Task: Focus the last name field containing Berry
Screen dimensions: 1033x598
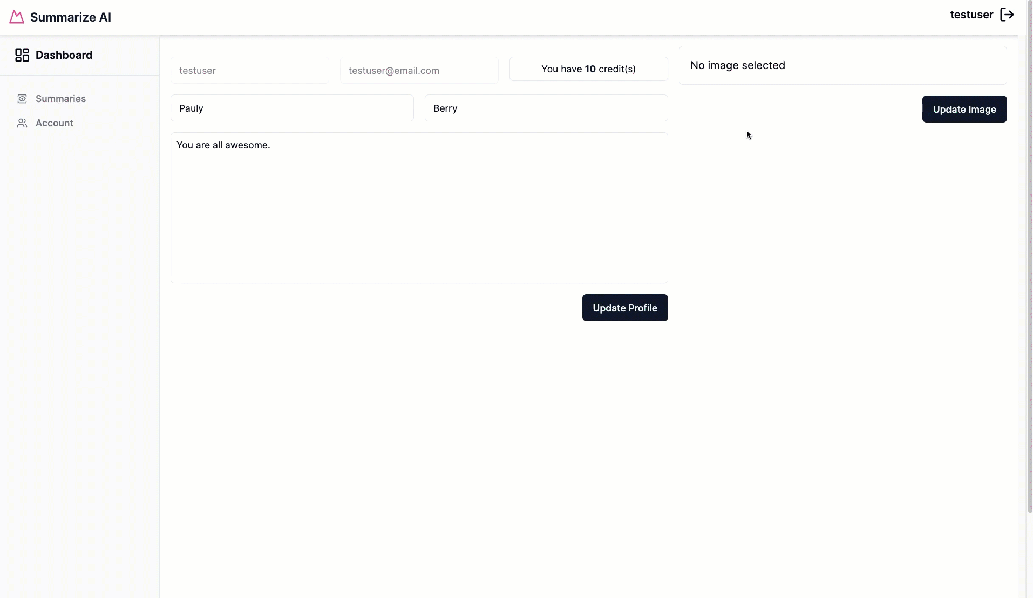Action: point(546,108)
